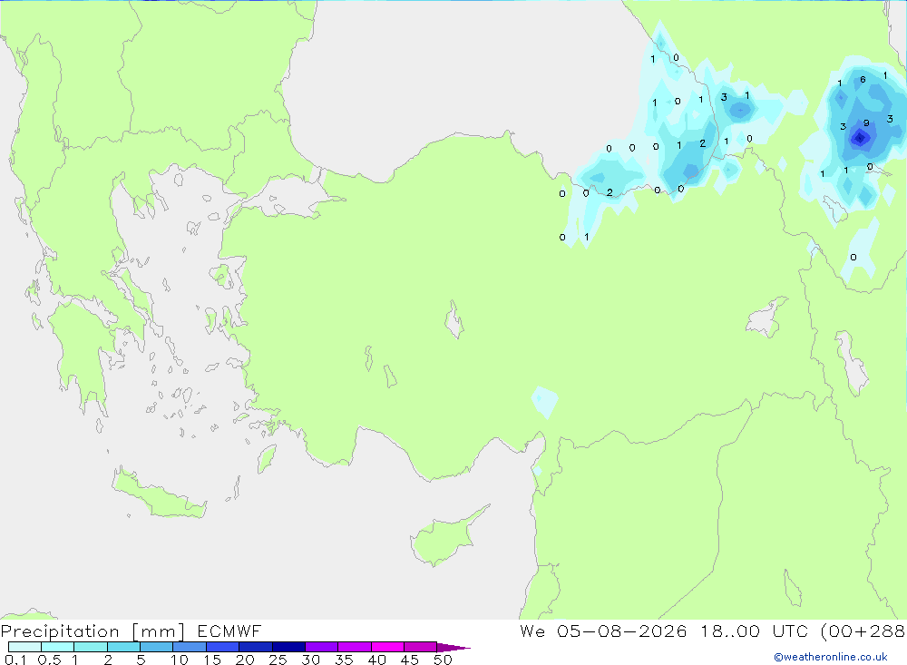Click the forecast date 'We 05-08-2026'
Screen dimensions: 907x665
(x=603, y=631)
